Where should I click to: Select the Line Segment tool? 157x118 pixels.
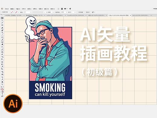point(2,35)
